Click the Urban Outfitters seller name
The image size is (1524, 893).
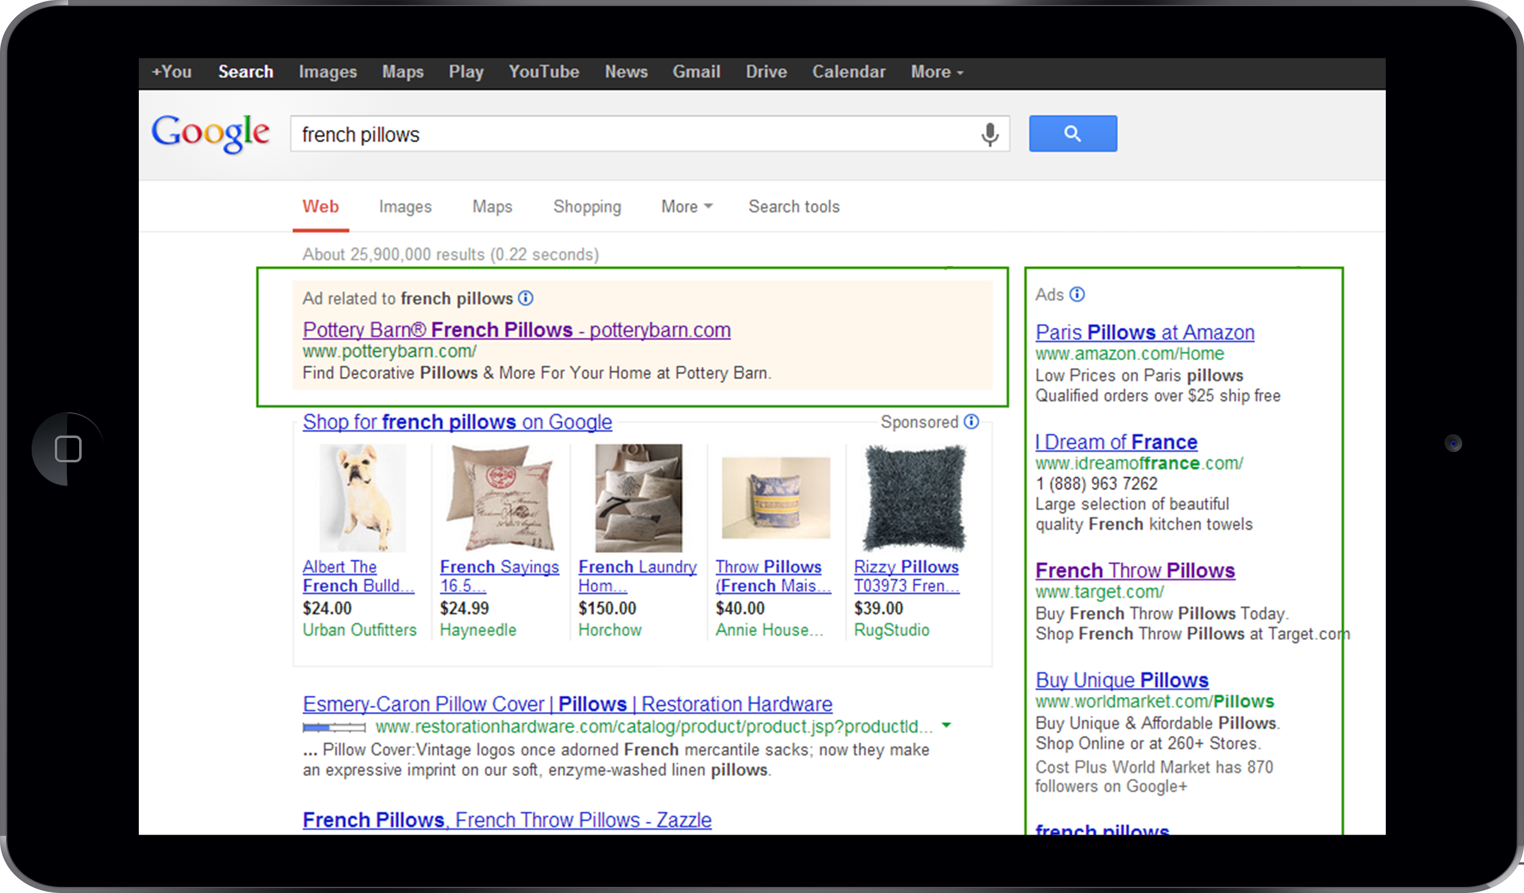pyautogui.click(x=359, y=630)
